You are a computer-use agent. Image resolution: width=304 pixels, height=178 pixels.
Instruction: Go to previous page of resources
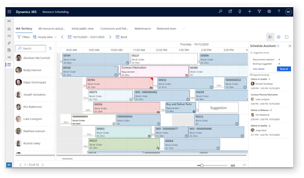(20, 165)
